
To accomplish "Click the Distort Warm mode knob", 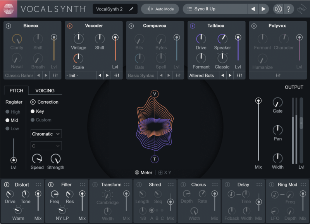I will (18, 210).
